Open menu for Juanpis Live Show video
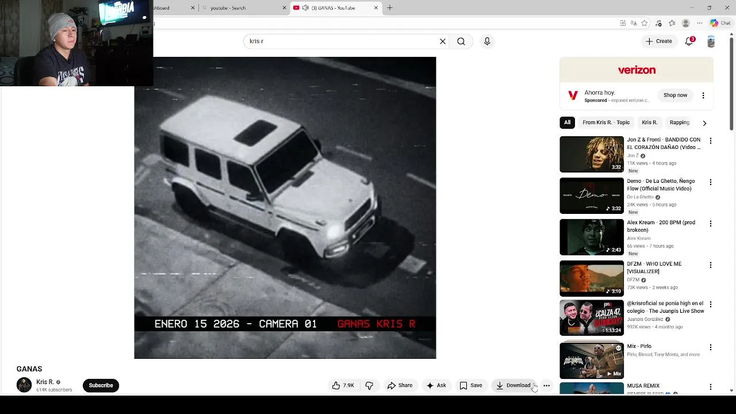 pos(711,304)
